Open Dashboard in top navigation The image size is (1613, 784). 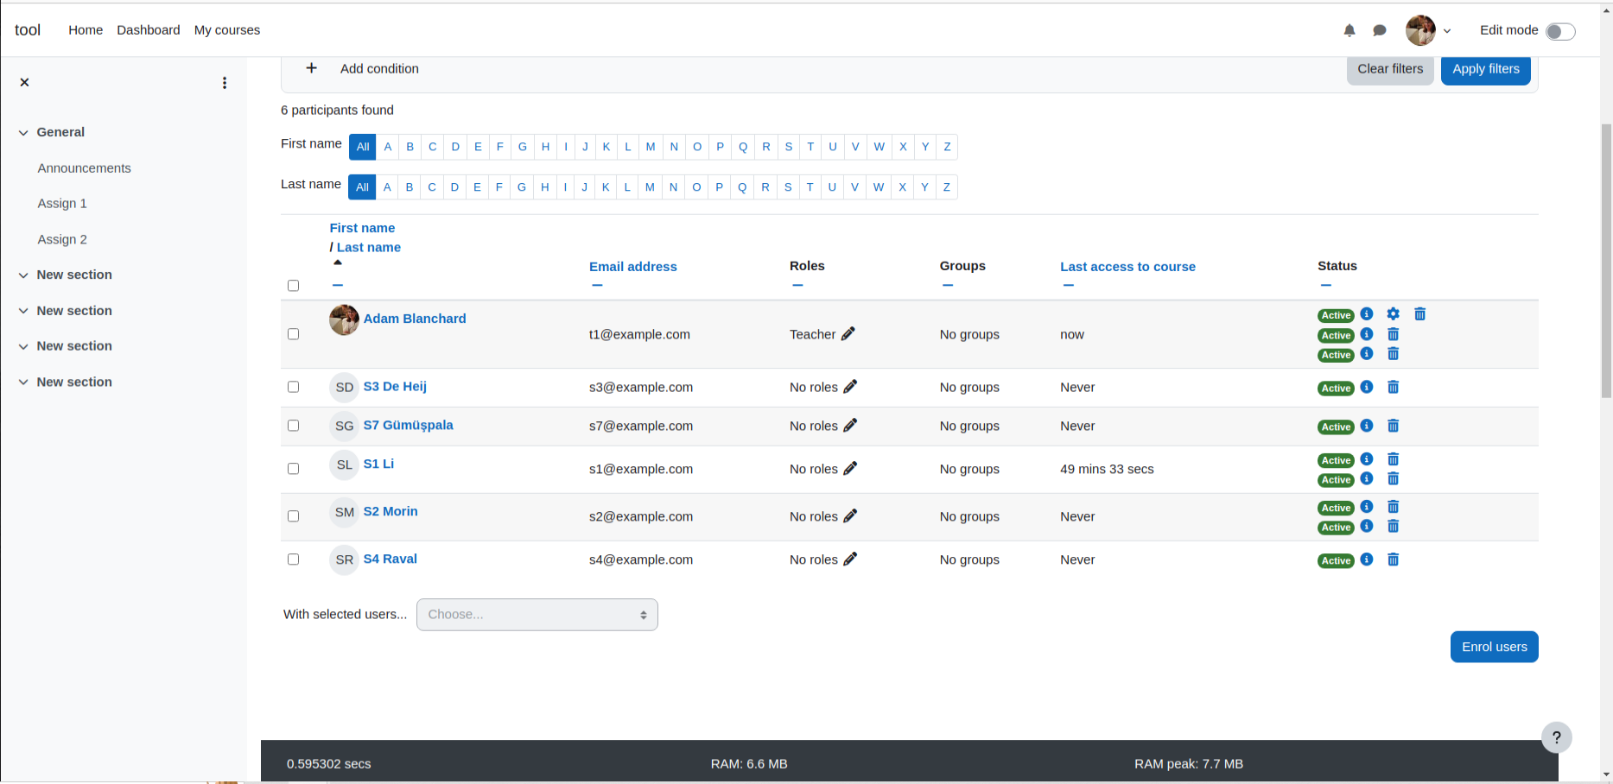(x=149, y=30)
